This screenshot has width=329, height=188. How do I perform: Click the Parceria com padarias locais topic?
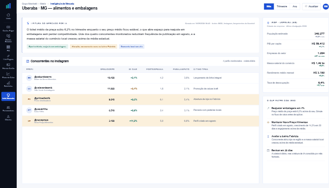[x=207, y=110]
